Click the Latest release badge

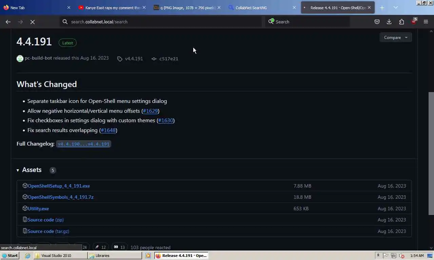[x=67, y=43]
